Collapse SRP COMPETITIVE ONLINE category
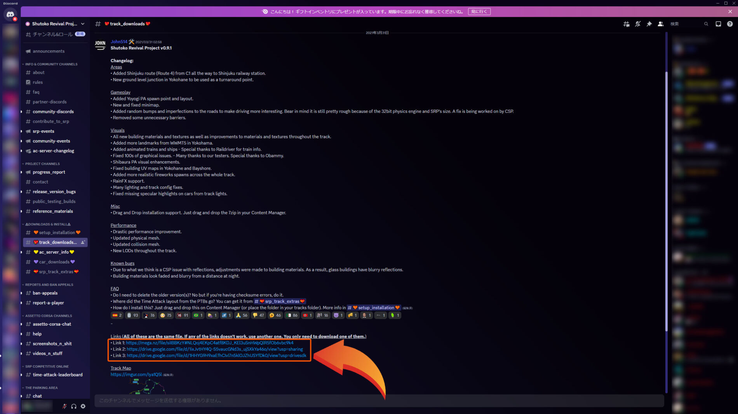This screenshot has height=414, width=738. [45, 366]
